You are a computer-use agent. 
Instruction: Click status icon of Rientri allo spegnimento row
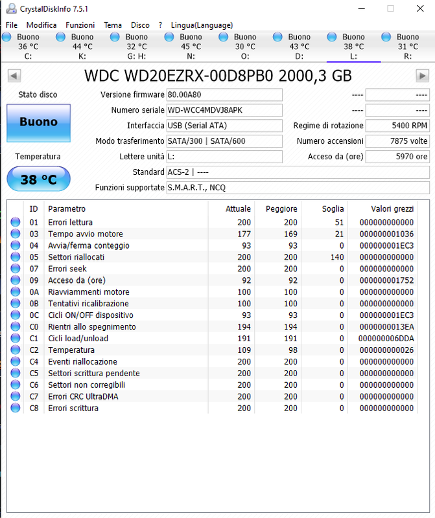pos(15,326)
